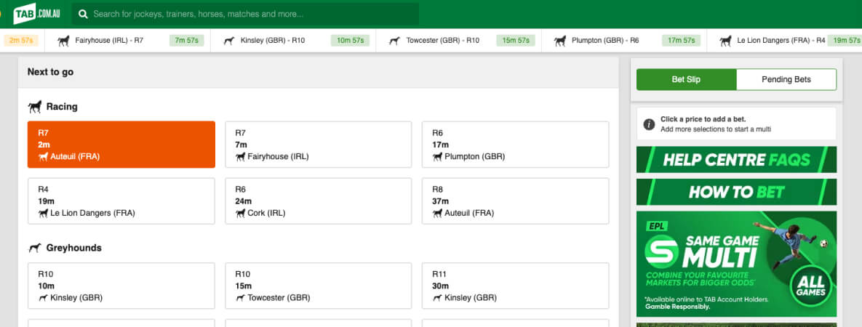Image resolution: width=862 pixels, height=327 pixels.
Task: Focus the jockeys and trainers search field
Action: [245, 15]
